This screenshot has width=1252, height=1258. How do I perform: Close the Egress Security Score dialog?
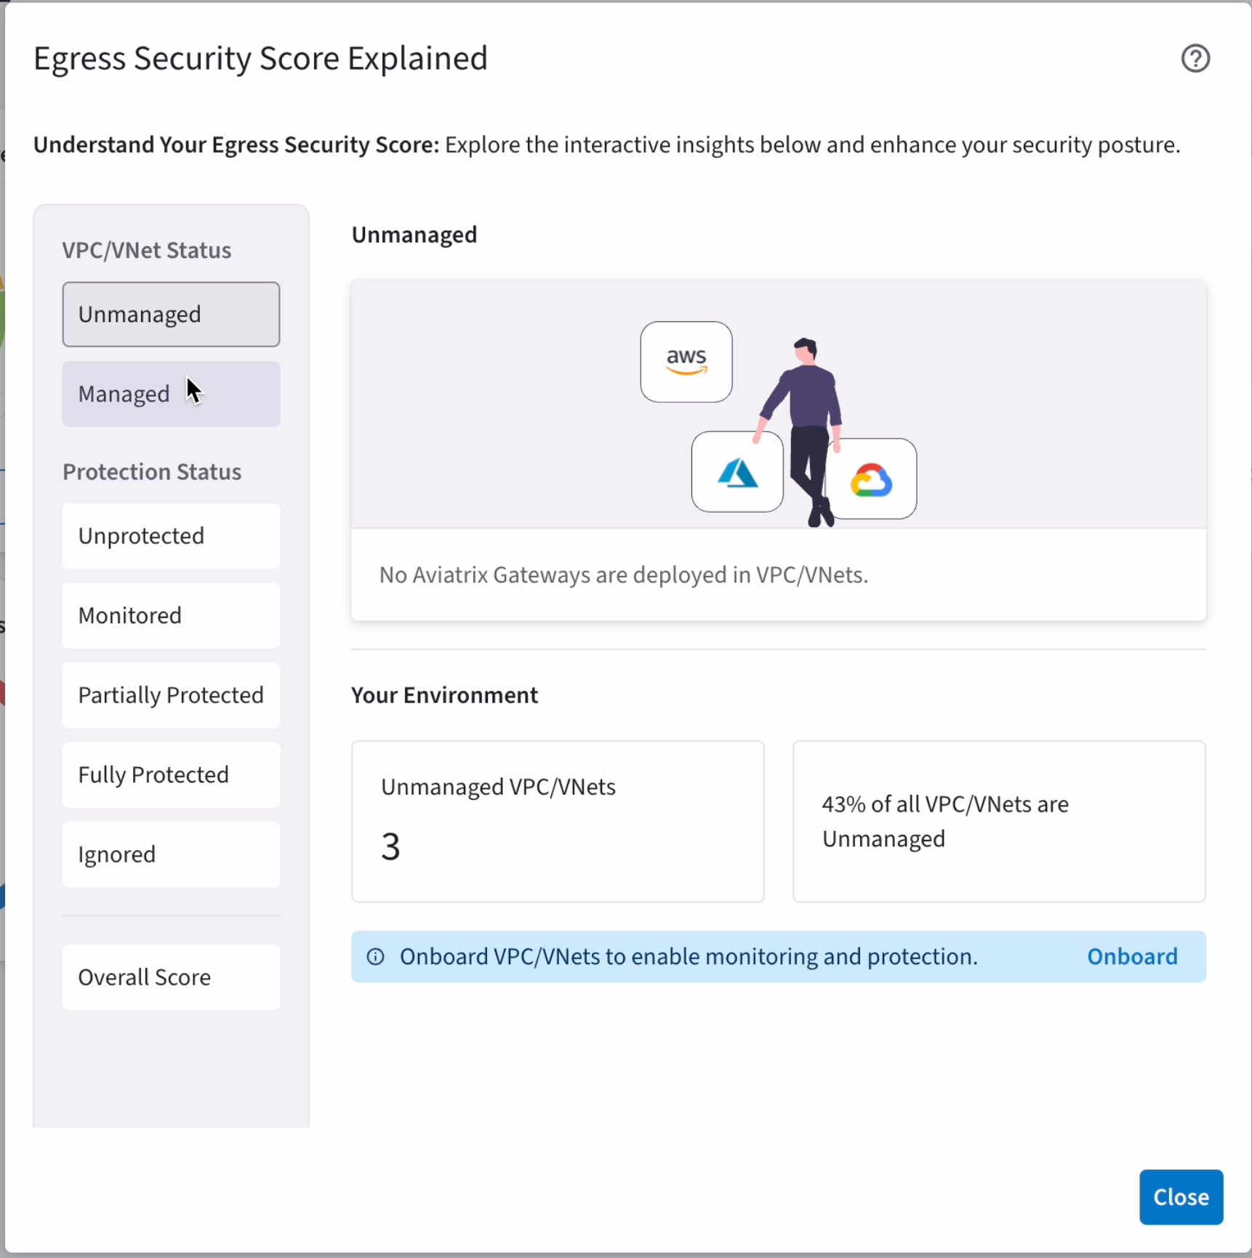click(x=1180, y=1197)
